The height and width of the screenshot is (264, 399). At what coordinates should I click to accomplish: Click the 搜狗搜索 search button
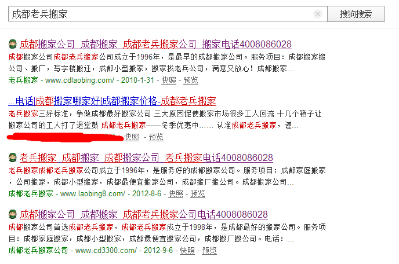pos(356,14)
